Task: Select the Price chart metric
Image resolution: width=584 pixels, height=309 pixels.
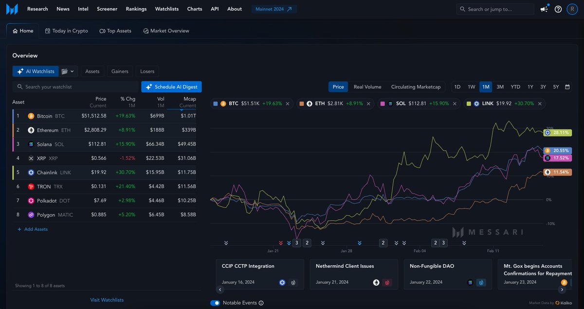Action: 338,87
